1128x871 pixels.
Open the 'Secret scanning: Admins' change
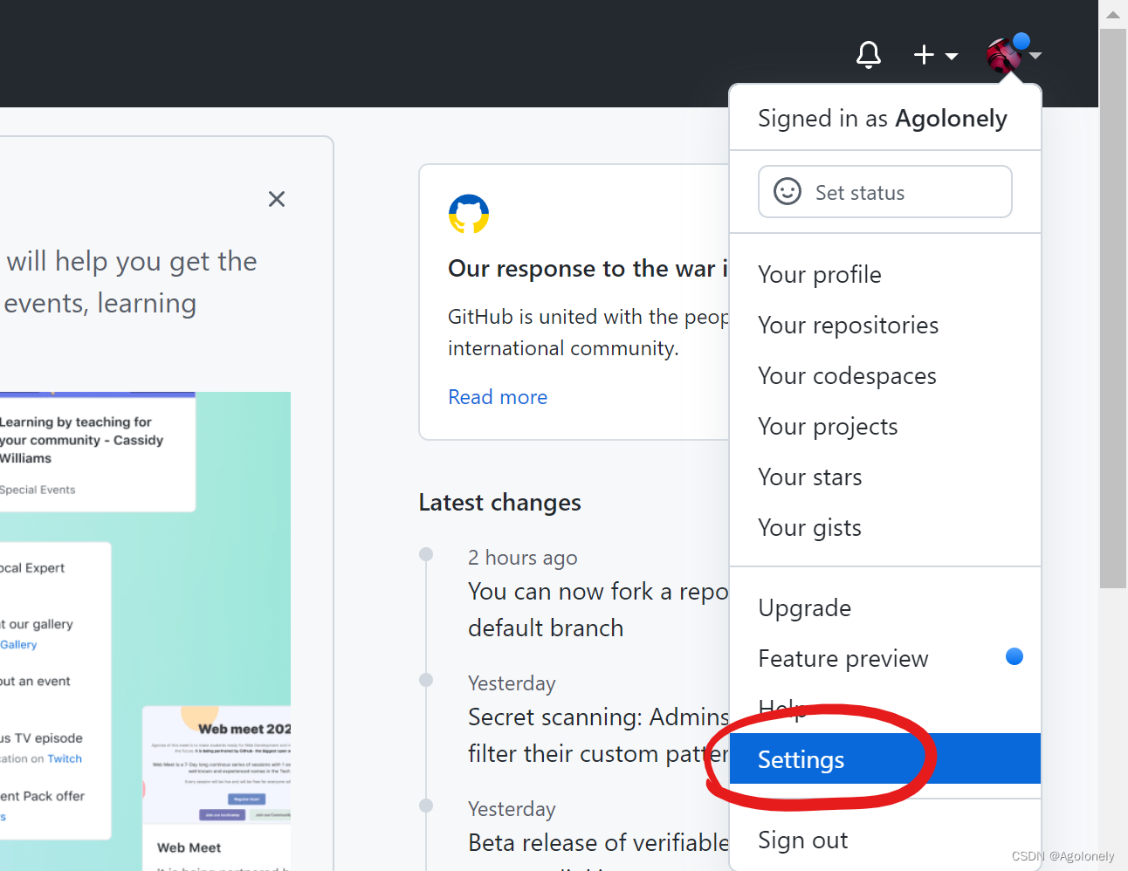point(598,735)
